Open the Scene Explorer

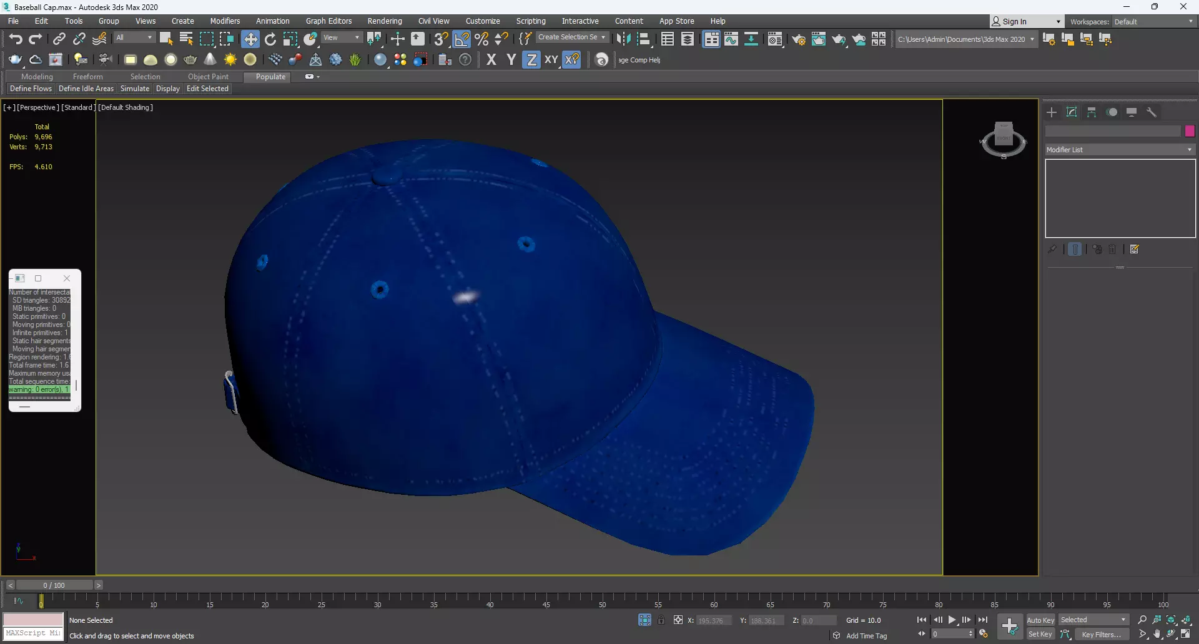(668, 39)
